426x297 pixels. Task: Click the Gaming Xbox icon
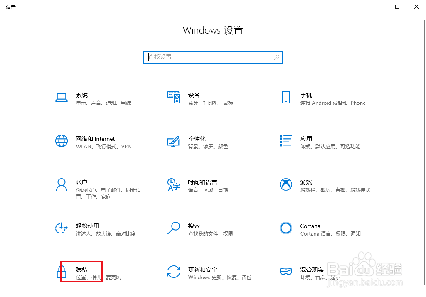point(286,184)
